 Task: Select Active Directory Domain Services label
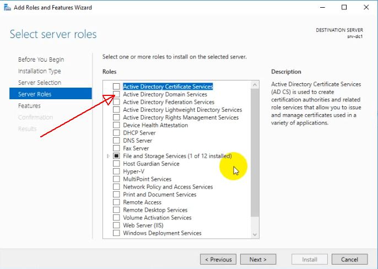(165, 94)
